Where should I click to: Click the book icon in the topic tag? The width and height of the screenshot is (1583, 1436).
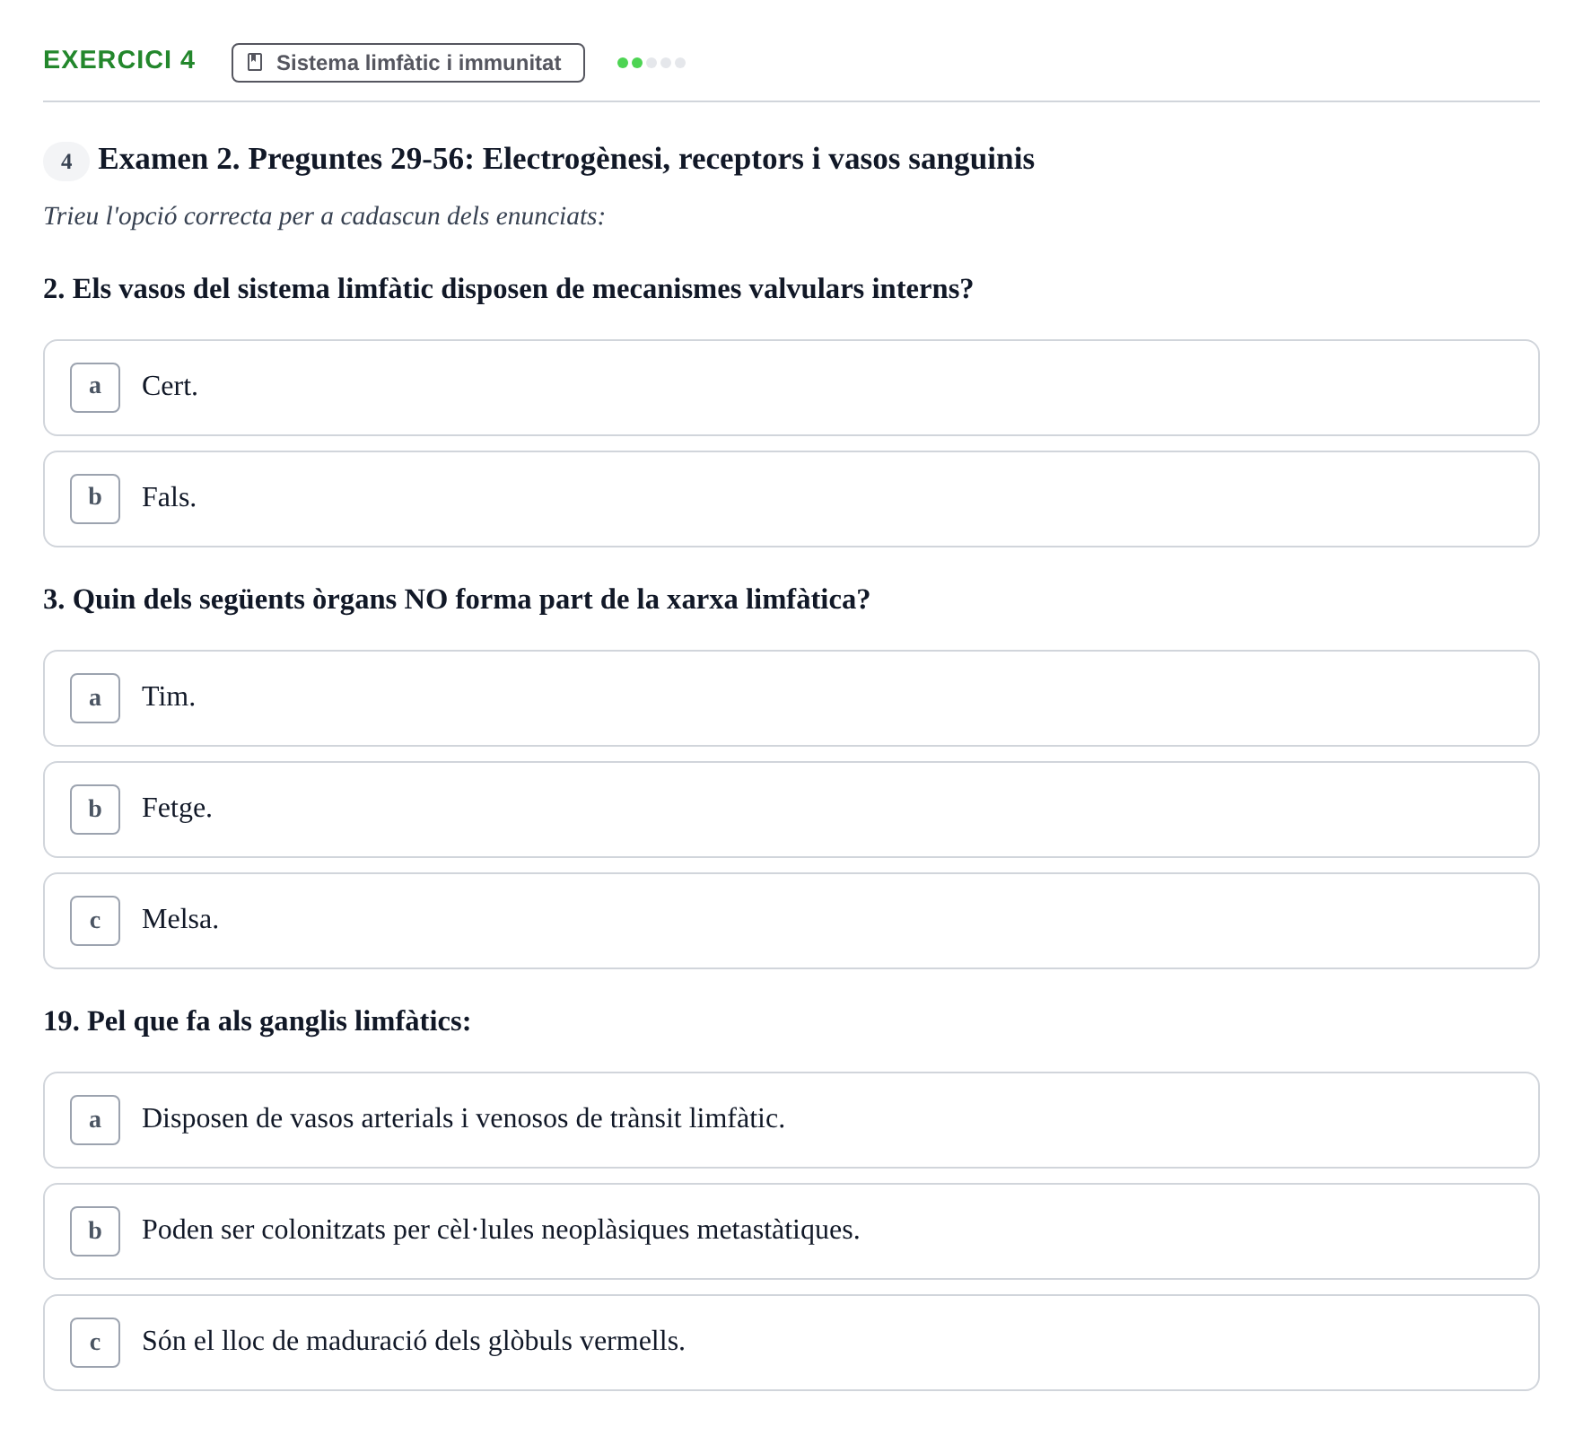[x=255, y=62]
